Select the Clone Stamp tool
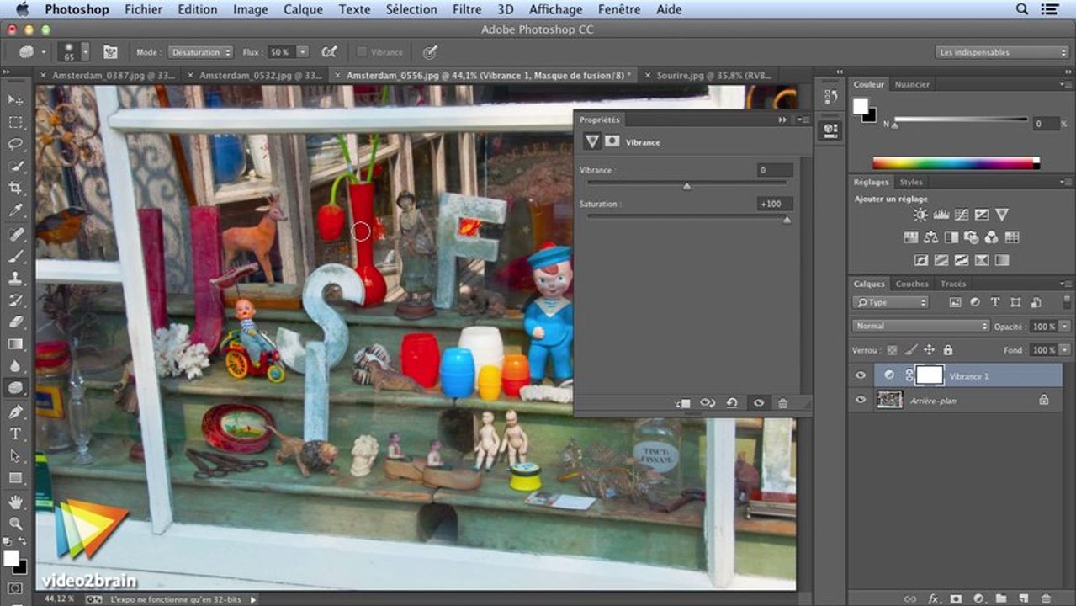 tap(15, 279)
